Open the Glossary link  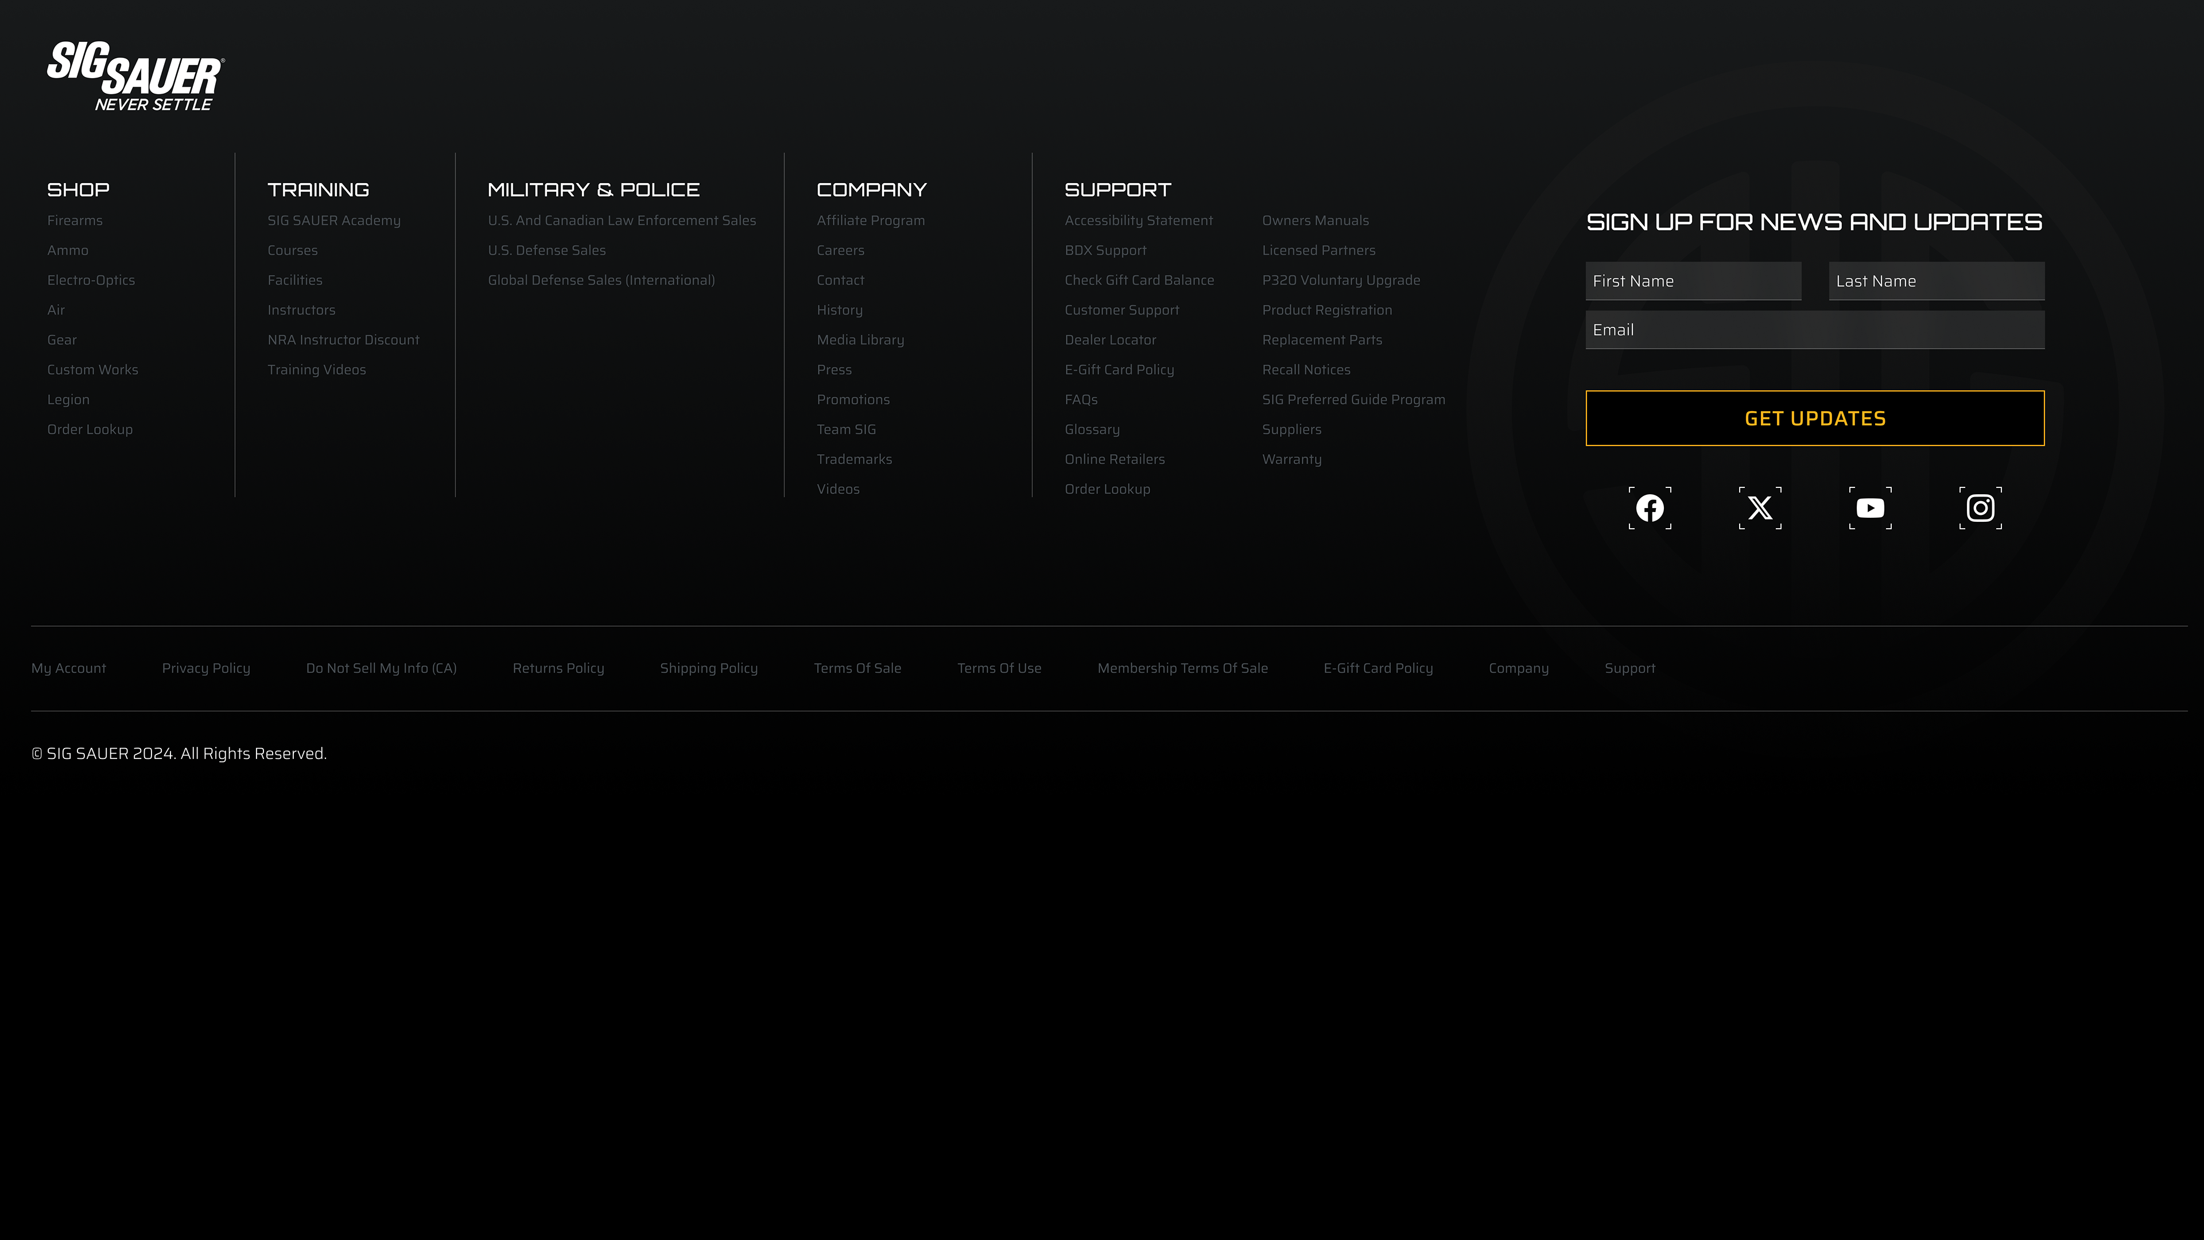pyautogui.click(x=1092, y=429)
